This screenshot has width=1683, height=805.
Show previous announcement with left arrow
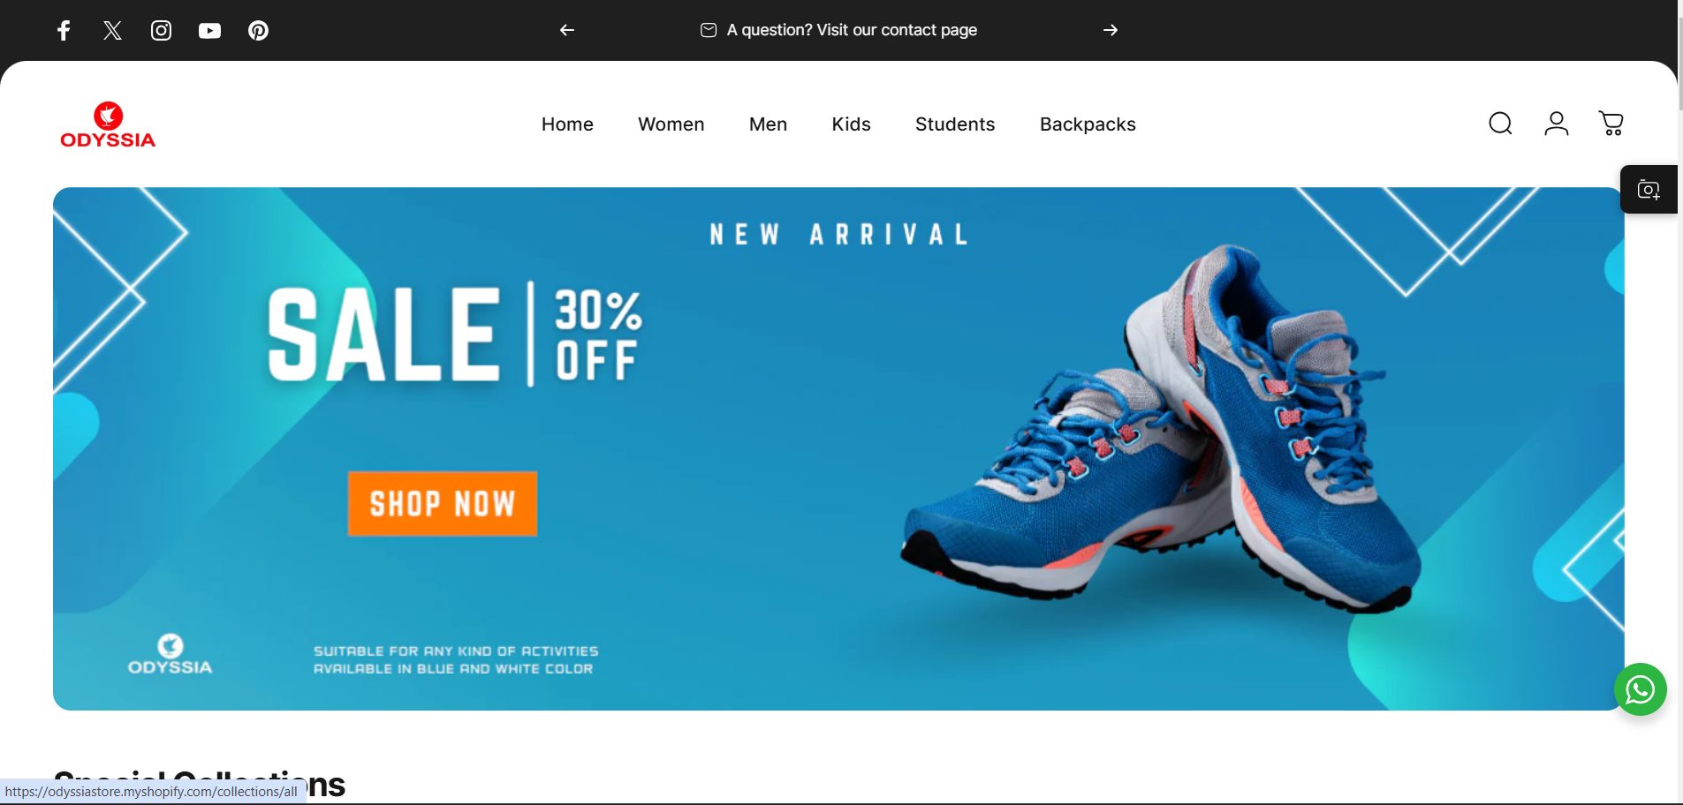(567, 30)
